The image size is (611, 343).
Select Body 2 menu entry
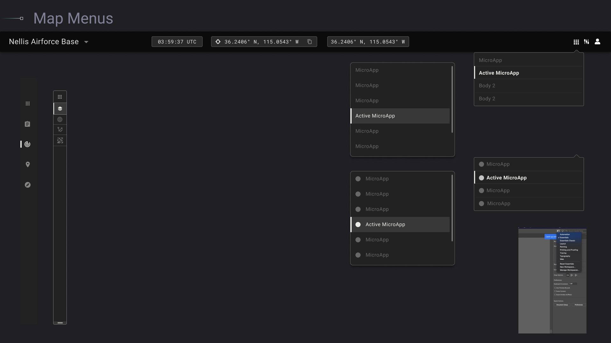pos(487,85)
